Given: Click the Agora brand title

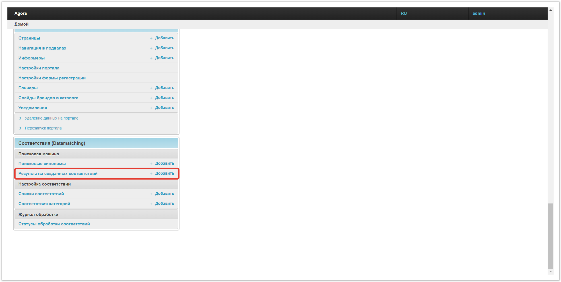Looking at the screenshot, I should pyautogui.click(x=20, y=13).
